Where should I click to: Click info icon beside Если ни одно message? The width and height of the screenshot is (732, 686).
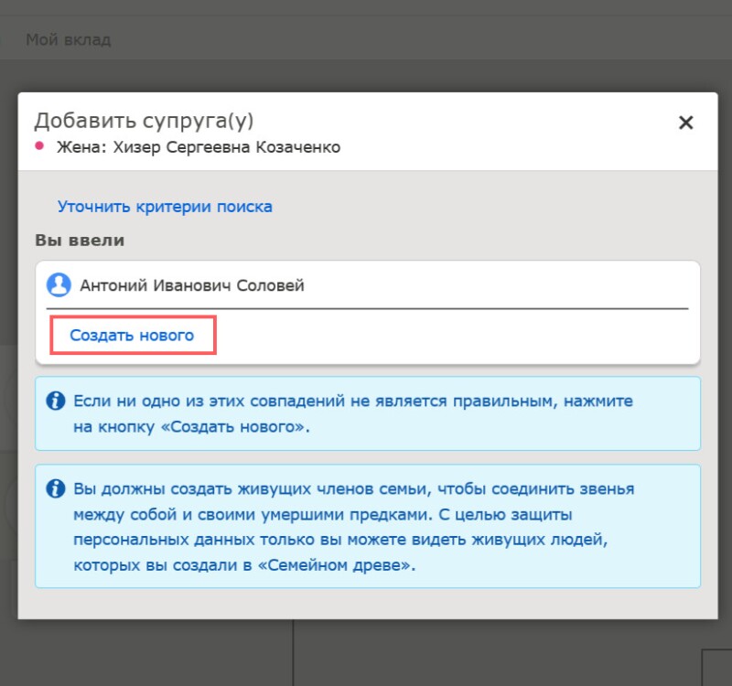(x=56, y=401)
